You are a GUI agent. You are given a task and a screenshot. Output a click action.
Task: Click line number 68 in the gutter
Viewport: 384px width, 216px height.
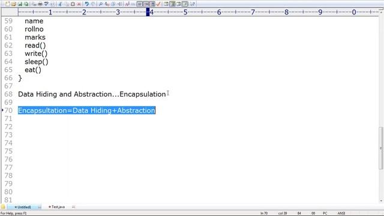(8, 94)
